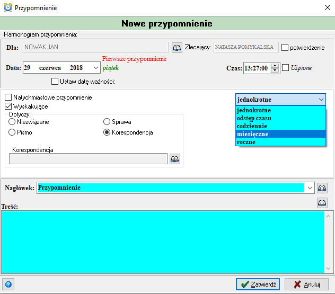Enable the Uśpione checkbox

coord(285,68)
